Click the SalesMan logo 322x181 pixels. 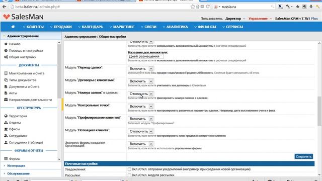tap(23, 17)
